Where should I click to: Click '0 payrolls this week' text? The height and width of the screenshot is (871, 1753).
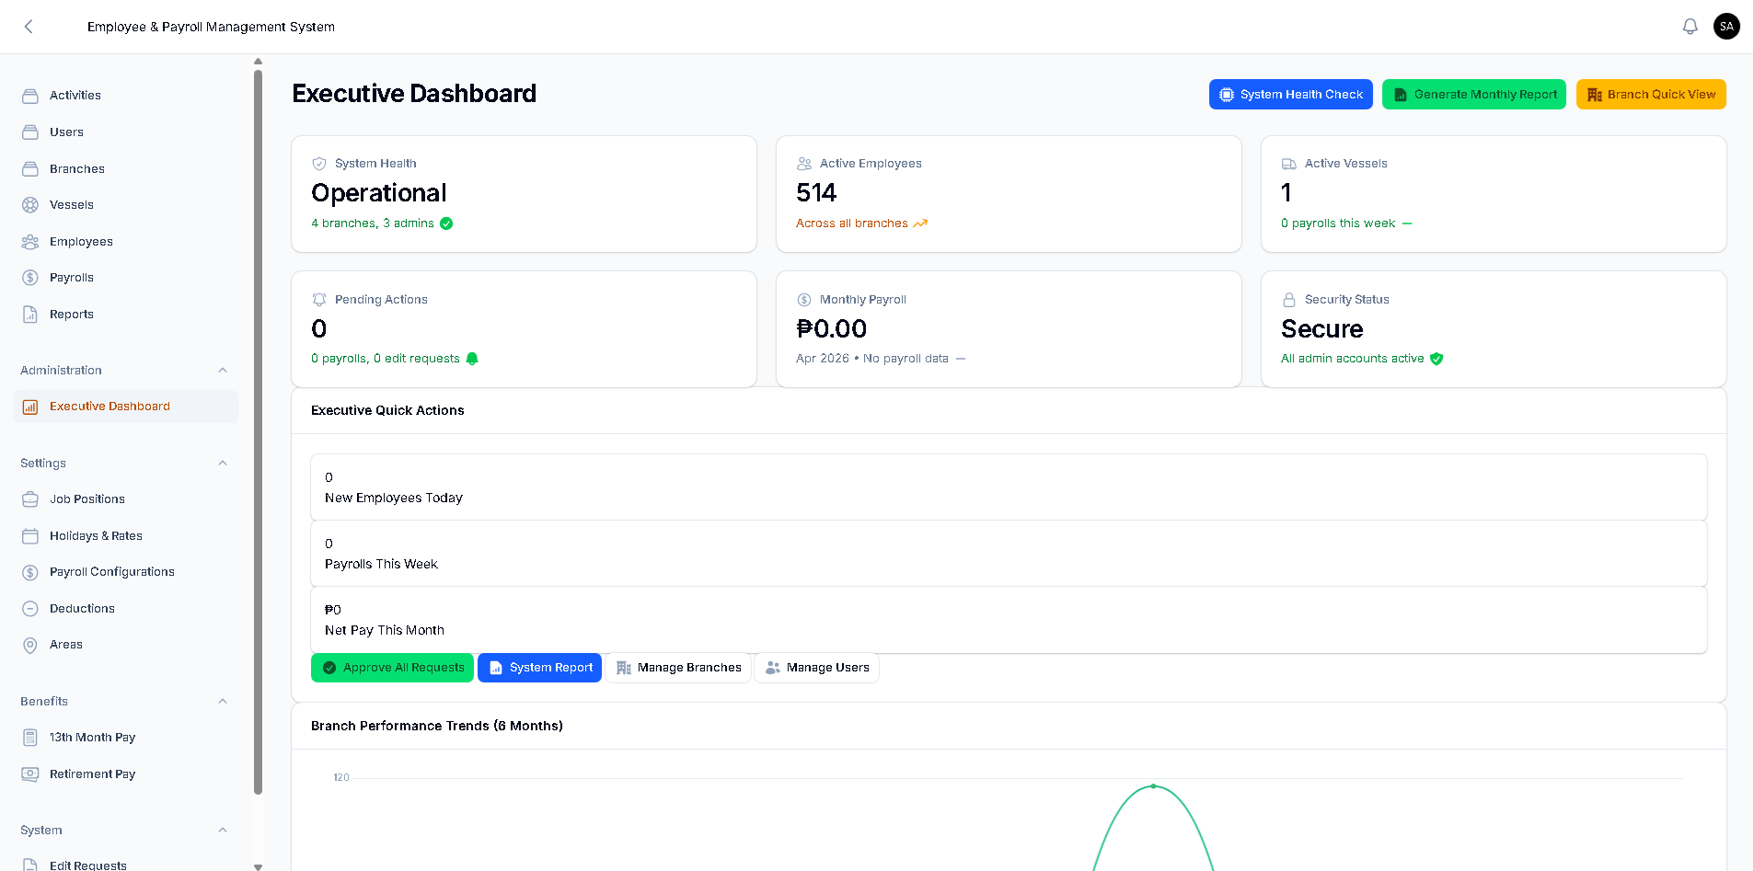coord(1338,223)
